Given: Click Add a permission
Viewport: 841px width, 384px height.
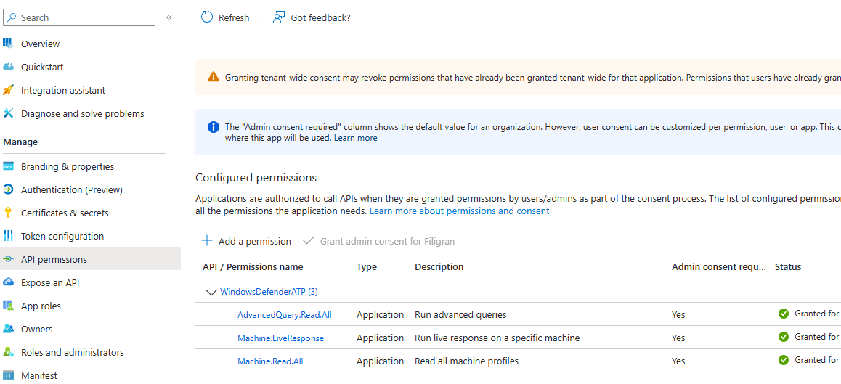Looking at the screenshot, I should [246, 241].
